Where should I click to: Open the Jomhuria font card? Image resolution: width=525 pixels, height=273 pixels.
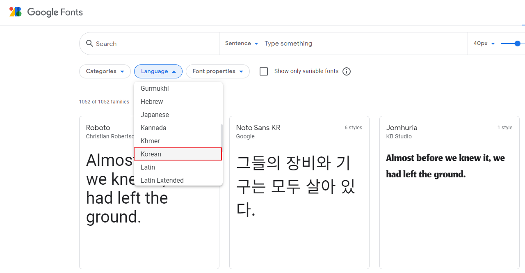click(x=450, y=193)
